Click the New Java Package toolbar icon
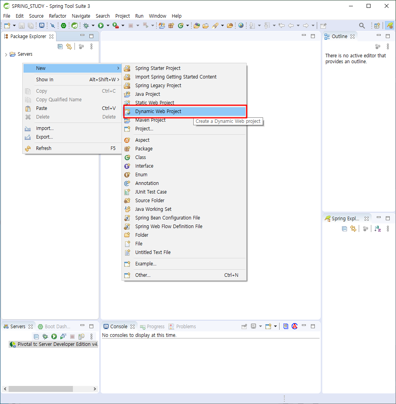The width and height of the screenshot is (396, 404). 171,26
